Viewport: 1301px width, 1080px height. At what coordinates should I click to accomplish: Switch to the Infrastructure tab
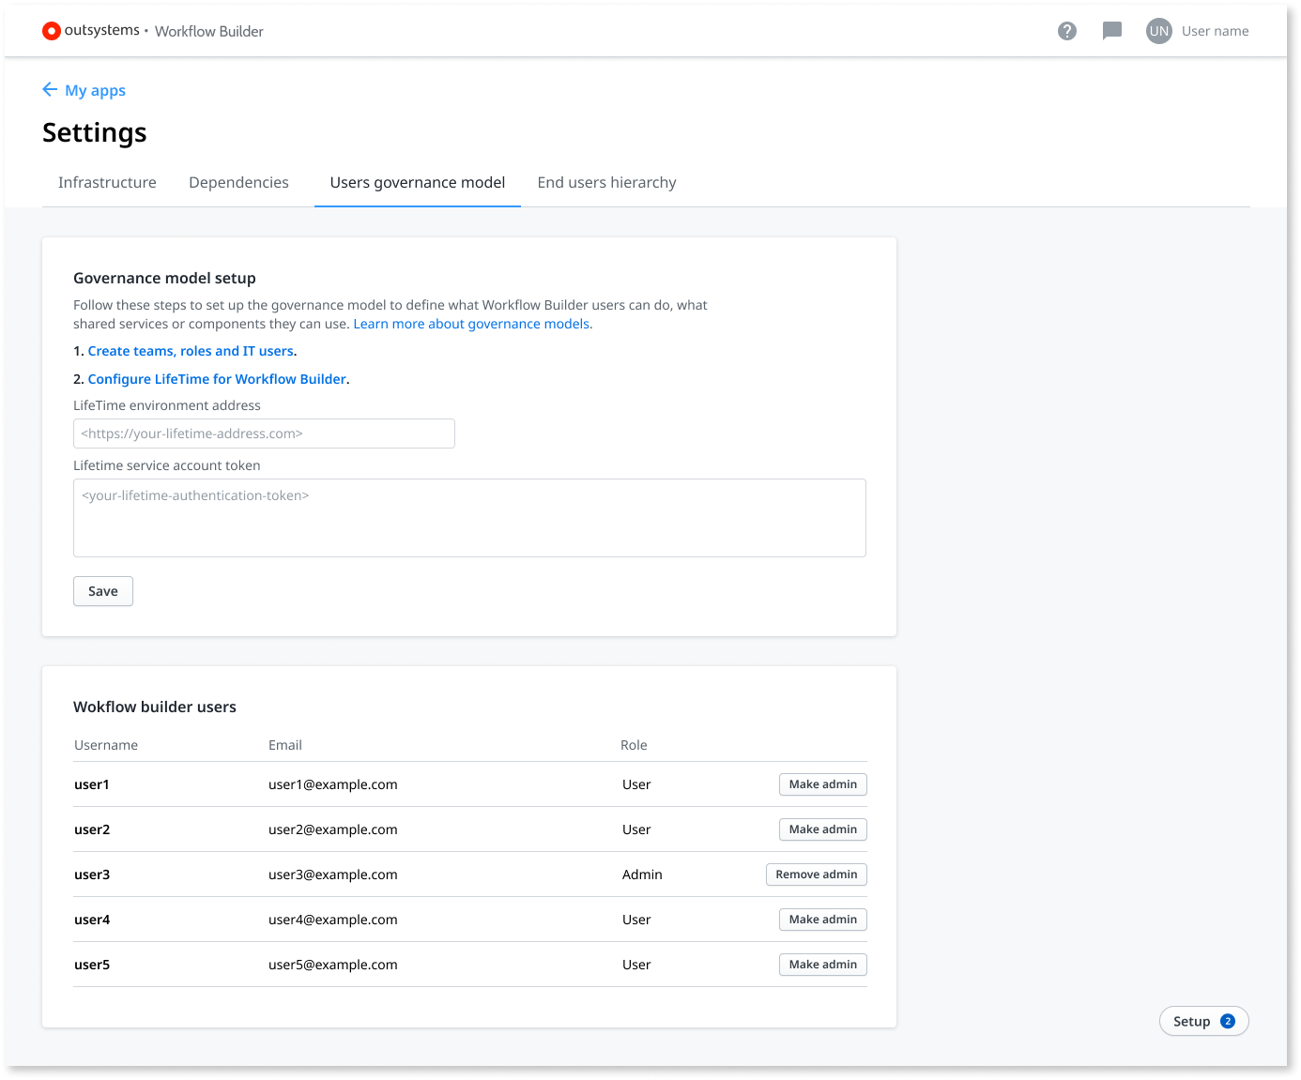coord(106,182)
